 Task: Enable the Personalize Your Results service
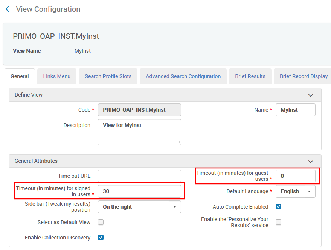pyautogui.click(x=279, y=222)
